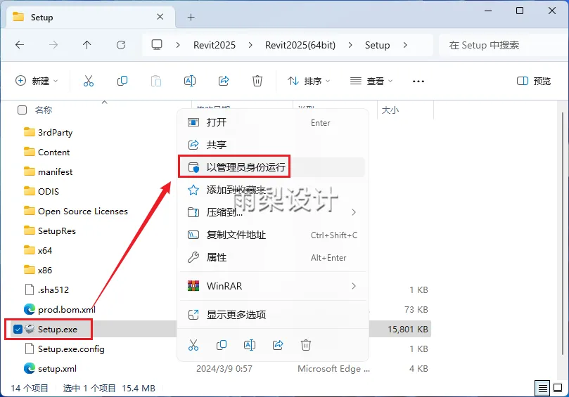This screenshot has width=569, height=397.
Task: Click the vertical scrollbar of file list
Action: tap(563, 232)
